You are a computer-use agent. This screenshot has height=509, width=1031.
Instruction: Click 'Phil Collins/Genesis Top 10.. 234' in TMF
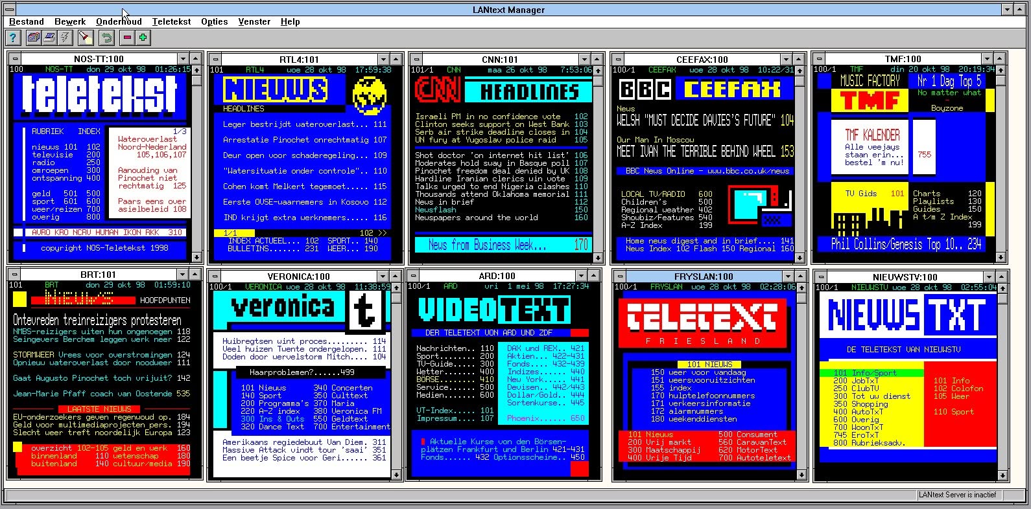click(907, 244)
